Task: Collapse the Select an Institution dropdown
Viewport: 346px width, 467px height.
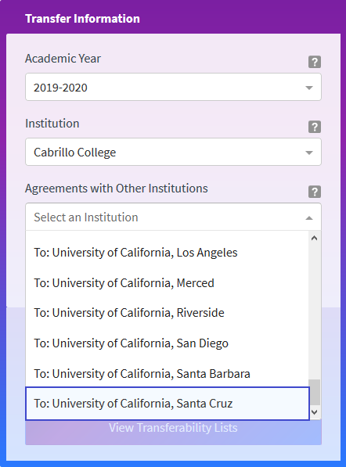Action: (x=173, y=217)
